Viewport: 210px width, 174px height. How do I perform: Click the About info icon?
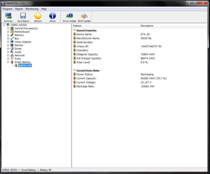[53, 16]
